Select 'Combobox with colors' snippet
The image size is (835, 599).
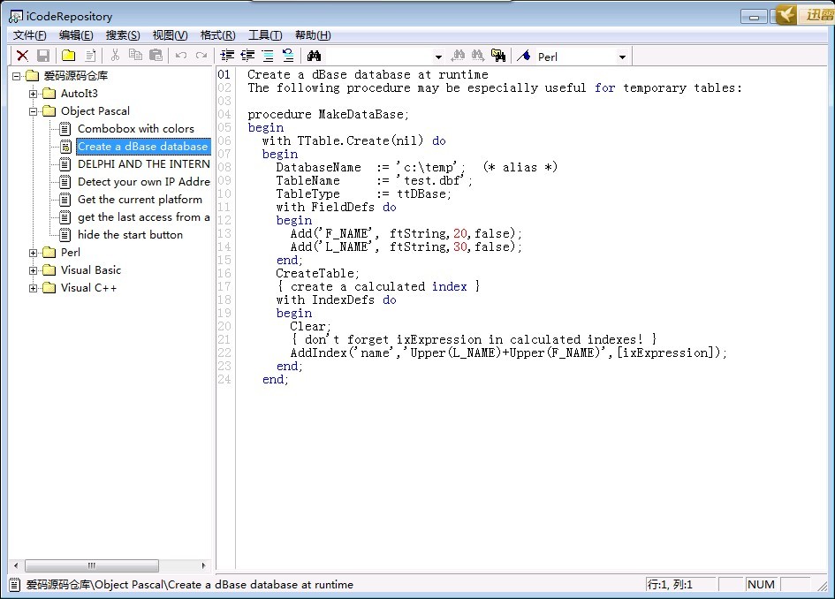click(x=135, y=129)
